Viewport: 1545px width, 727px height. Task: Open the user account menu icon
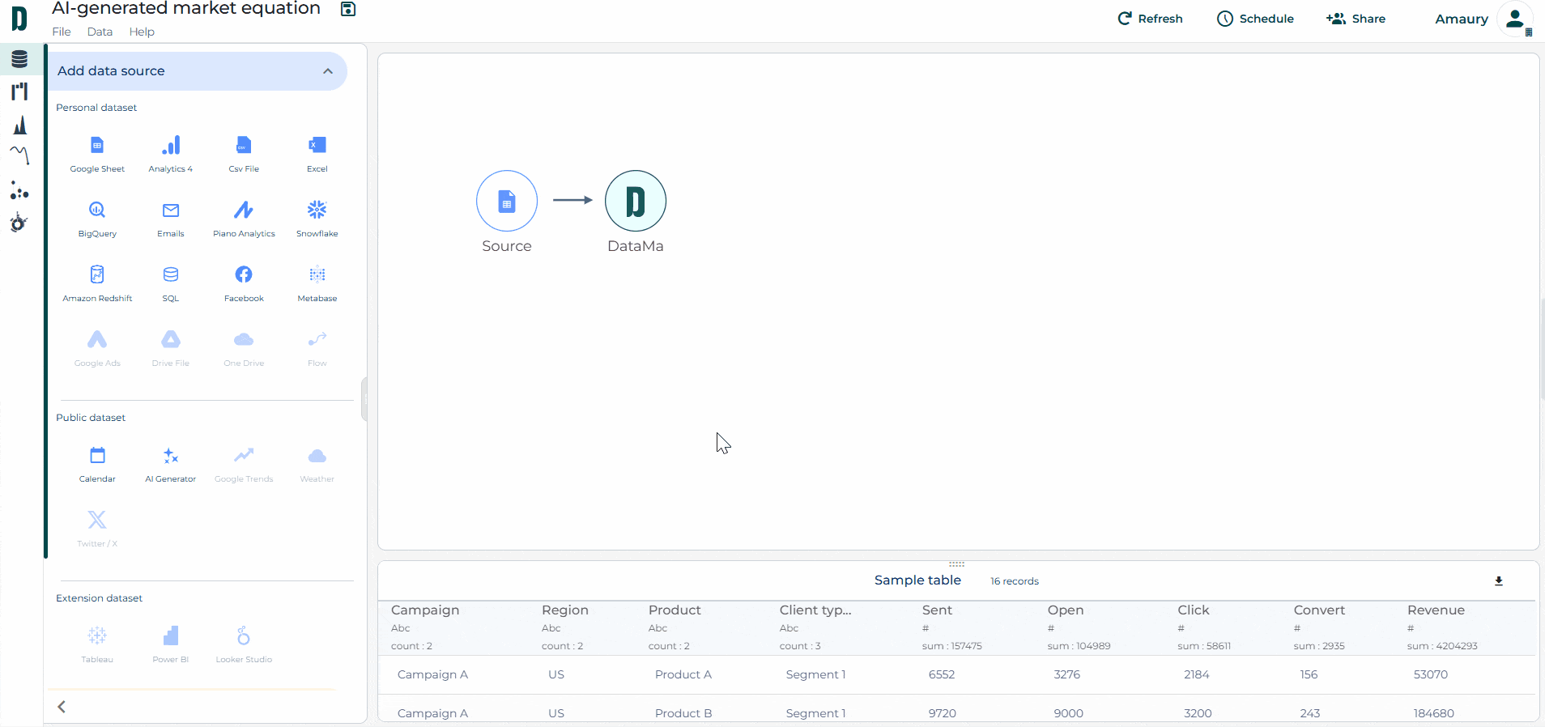1514,19
